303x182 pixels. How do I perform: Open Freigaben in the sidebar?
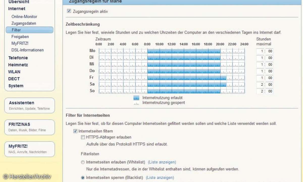coord(20,37)
